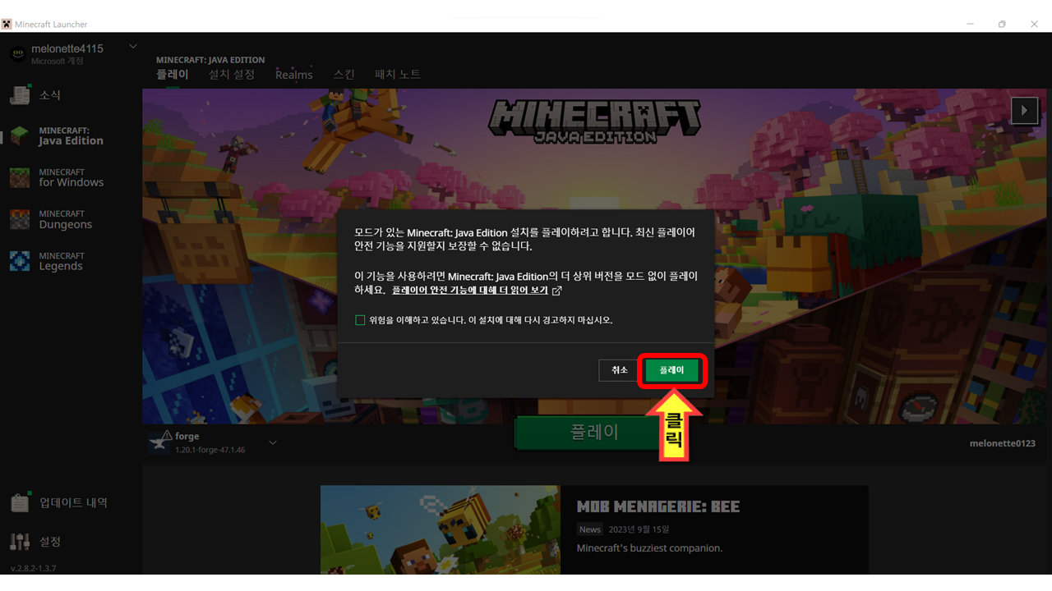Switch to the 설치 설정 tab
The width and height of the screenshot is (1052, 591).
pos(232,75)
